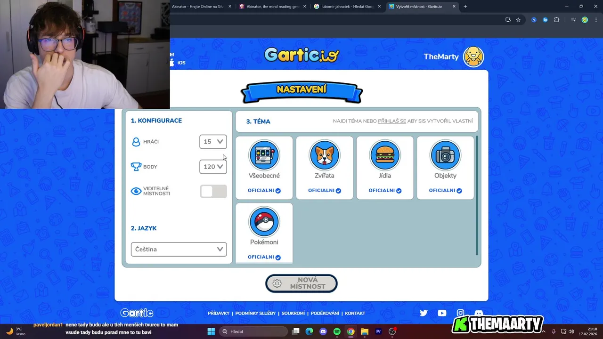
Task: Open Task View from taskbar
Action: coord(295,331)
